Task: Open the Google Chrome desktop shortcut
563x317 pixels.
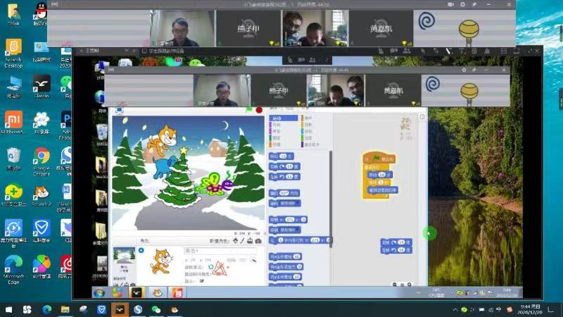Action: 42,162
